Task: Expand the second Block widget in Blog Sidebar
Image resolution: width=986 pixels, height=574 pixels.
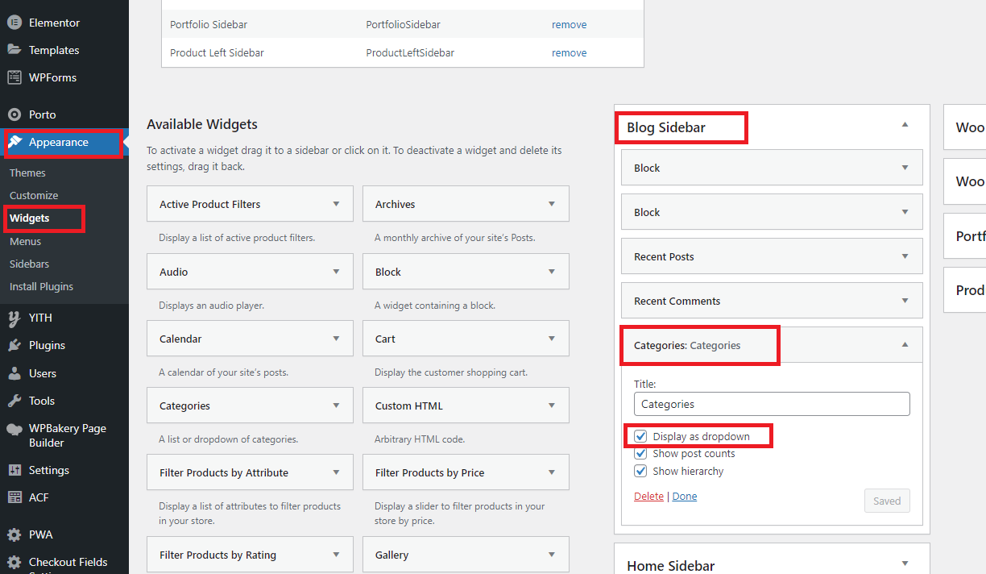Action: click(905, 212)
